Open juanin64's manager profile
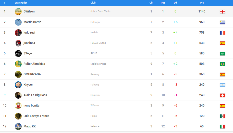233x133 pixels. (x=29, y=43)
